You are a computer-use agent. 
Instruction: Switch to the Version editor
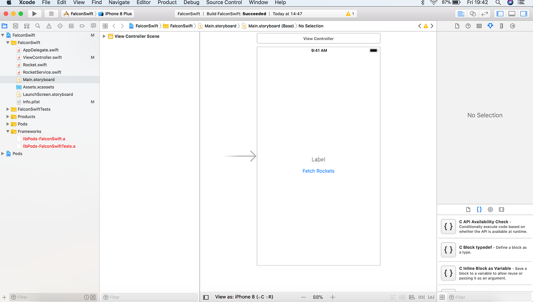[485, 14]
